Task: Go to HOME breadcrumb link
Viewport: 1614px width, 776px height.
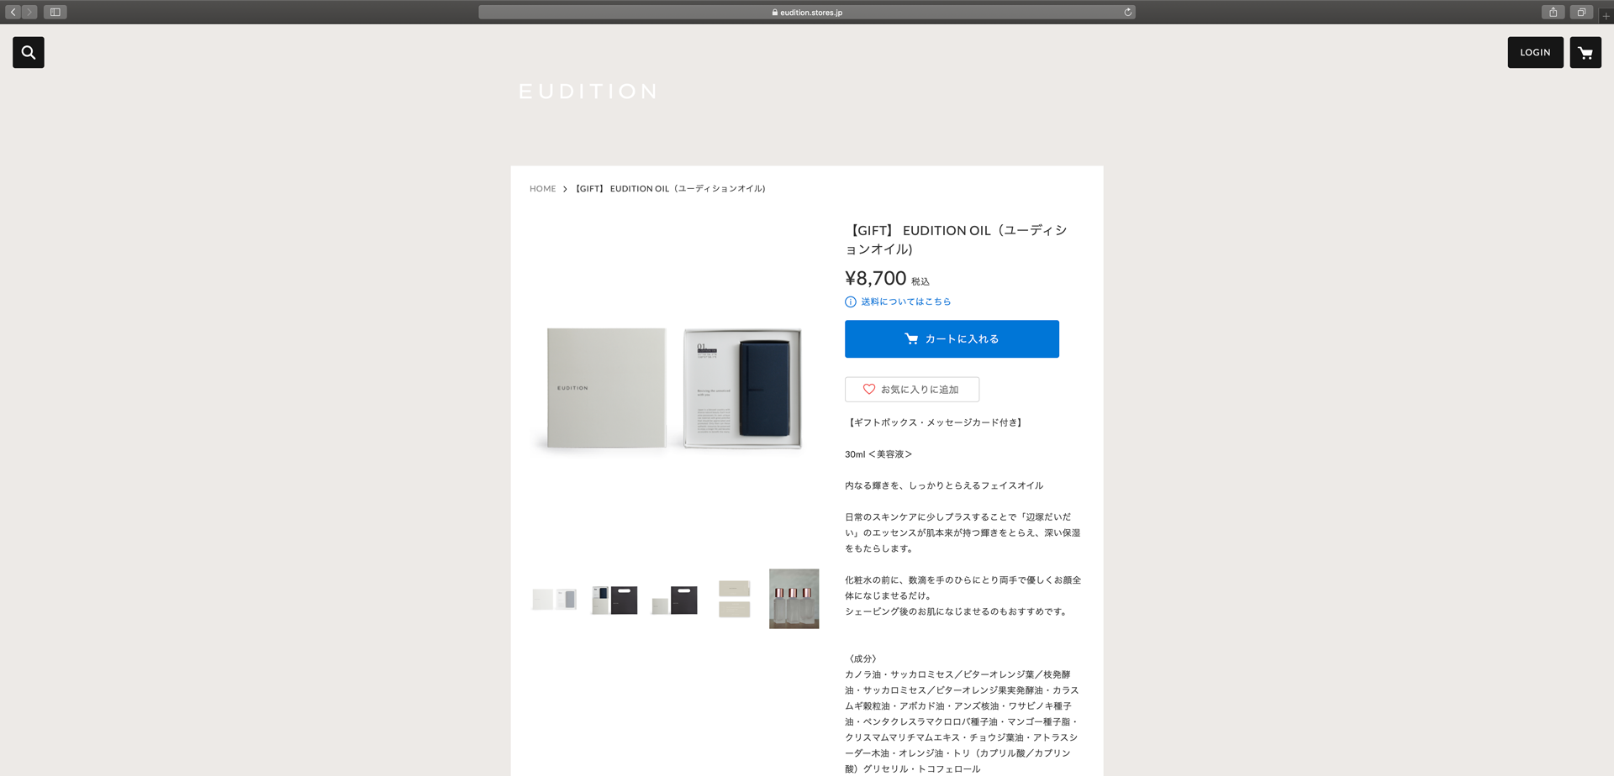Action: pyautogui.click(x=542, y=189)
